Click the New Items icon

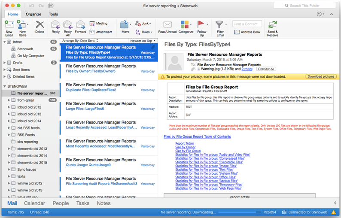pyautogui.click(x=21, y=24)
